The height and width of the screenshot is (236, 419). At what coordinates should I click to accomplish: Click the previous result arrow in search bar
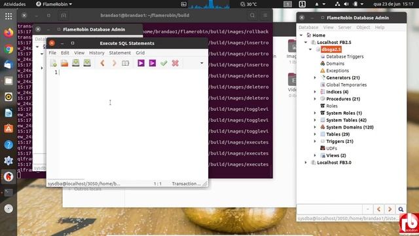378,209
